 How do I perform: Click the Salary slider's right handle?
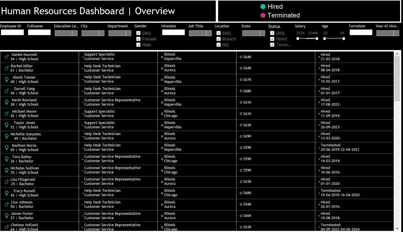[x=317, y=38]
